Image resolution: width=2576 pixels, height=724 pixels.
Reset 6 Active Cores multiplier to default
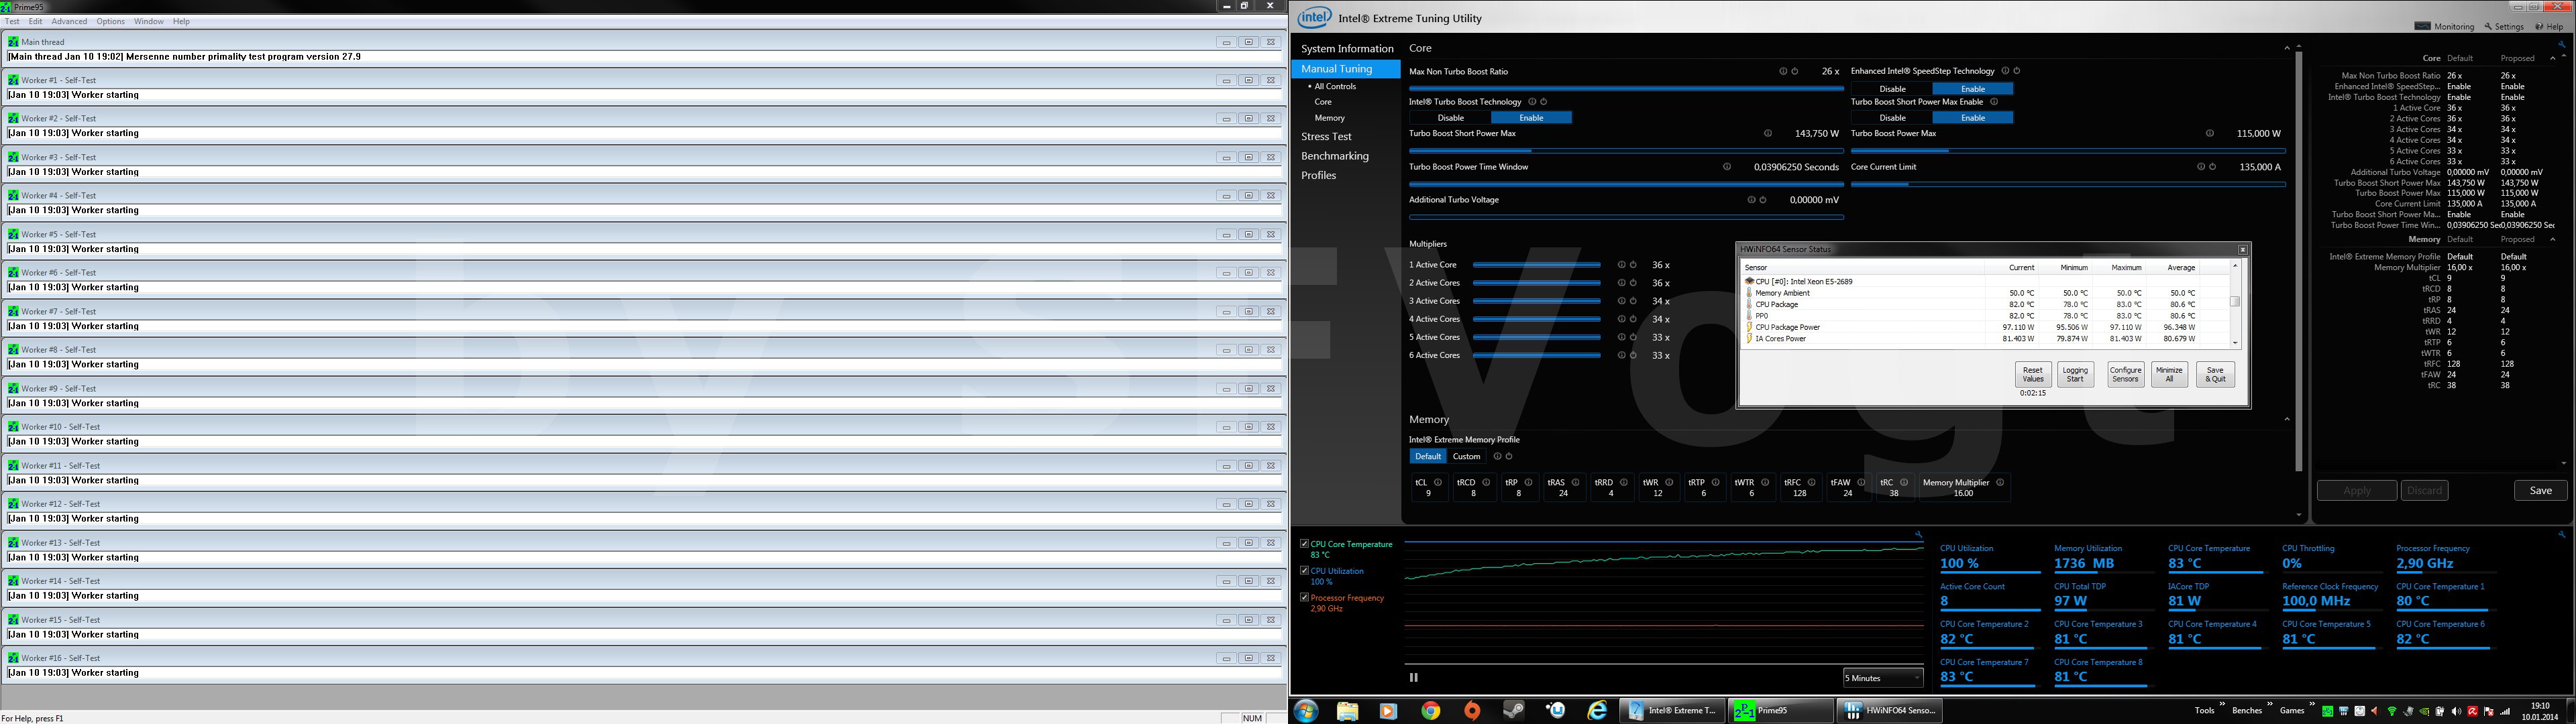tap(1633, 355)
